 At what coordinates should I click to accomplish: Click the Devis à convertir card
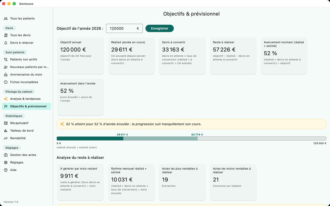tap(182, 56)
